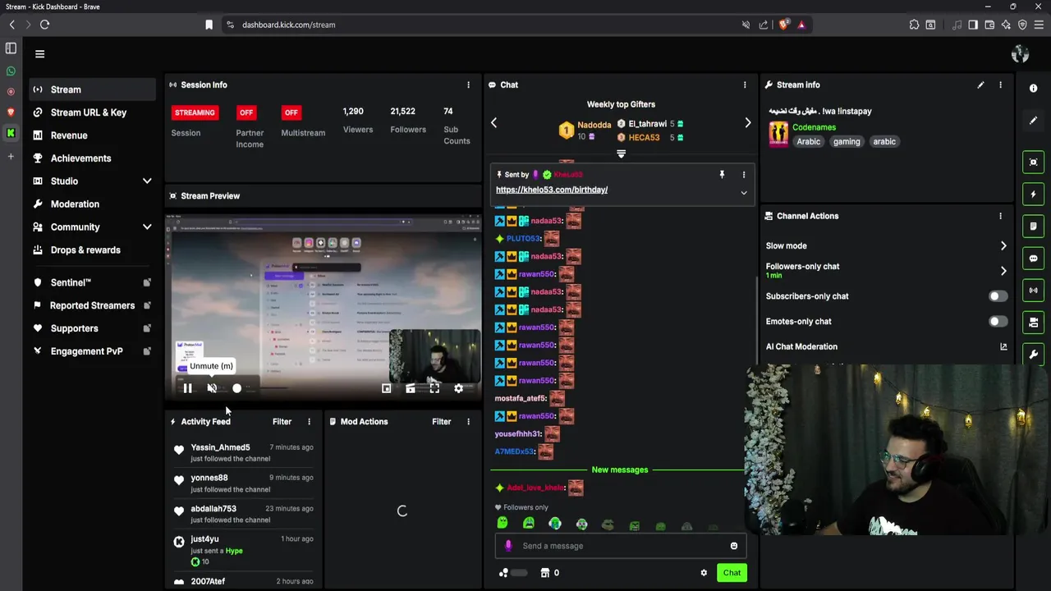
Task: Open Channel Actions three-dot options
Action: (1000, 216)
